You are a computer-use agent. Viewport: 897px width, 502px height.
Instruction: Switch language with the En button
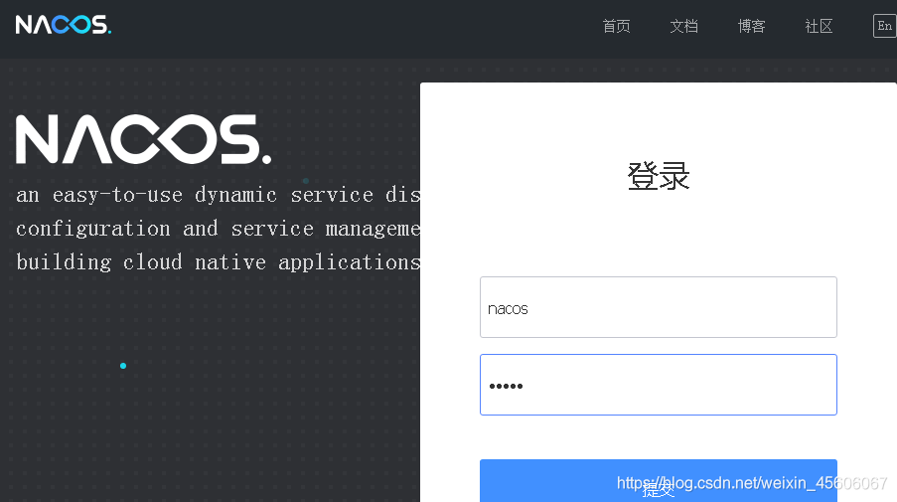coord(884,26)
